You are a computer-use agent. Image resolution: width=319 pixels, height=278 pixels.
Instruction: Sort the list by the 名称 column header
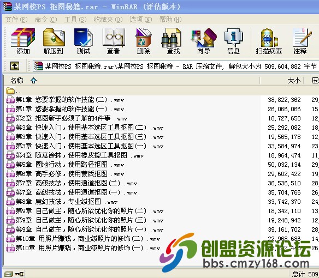tap(132, 81)
